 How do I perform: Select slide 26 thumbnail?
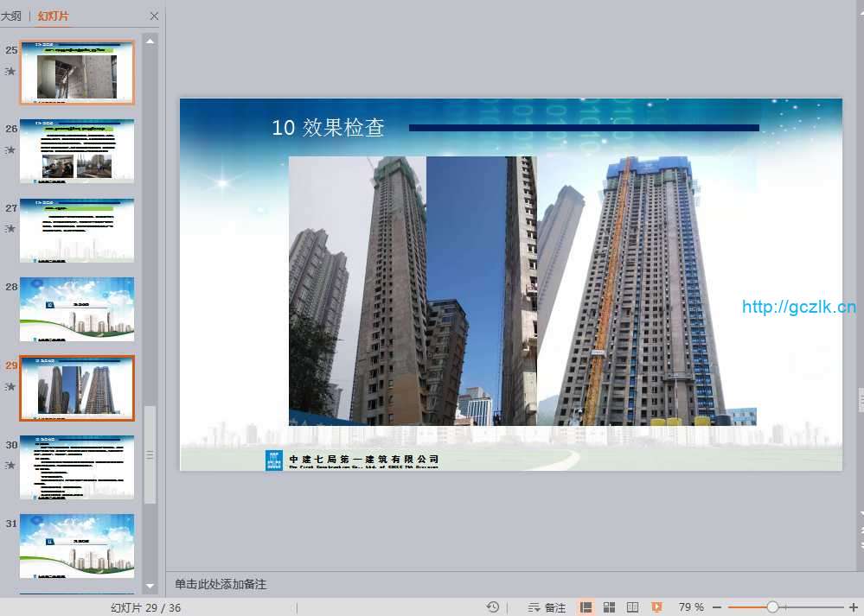[x=77, y=151]
